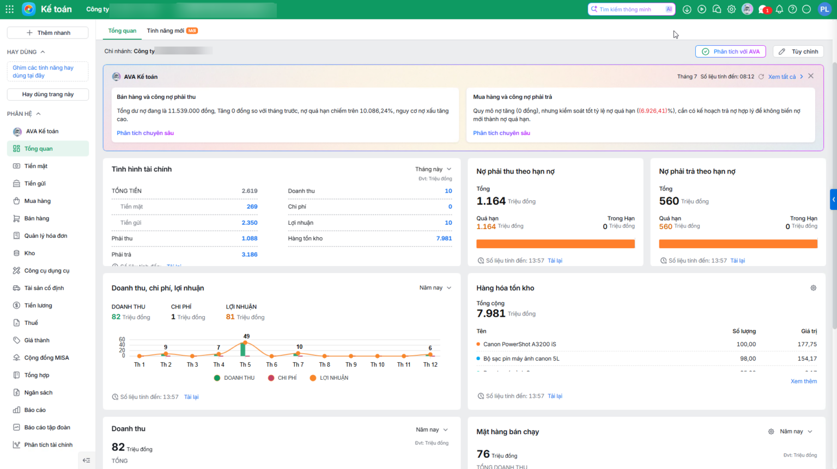Click the help question mark icon

pyautogui.click(x=792, y=9)
